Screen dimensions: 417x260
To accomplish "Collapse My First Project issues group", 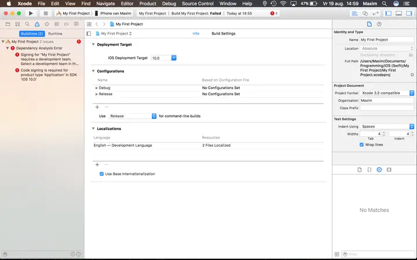I will [x=3, y=42].
